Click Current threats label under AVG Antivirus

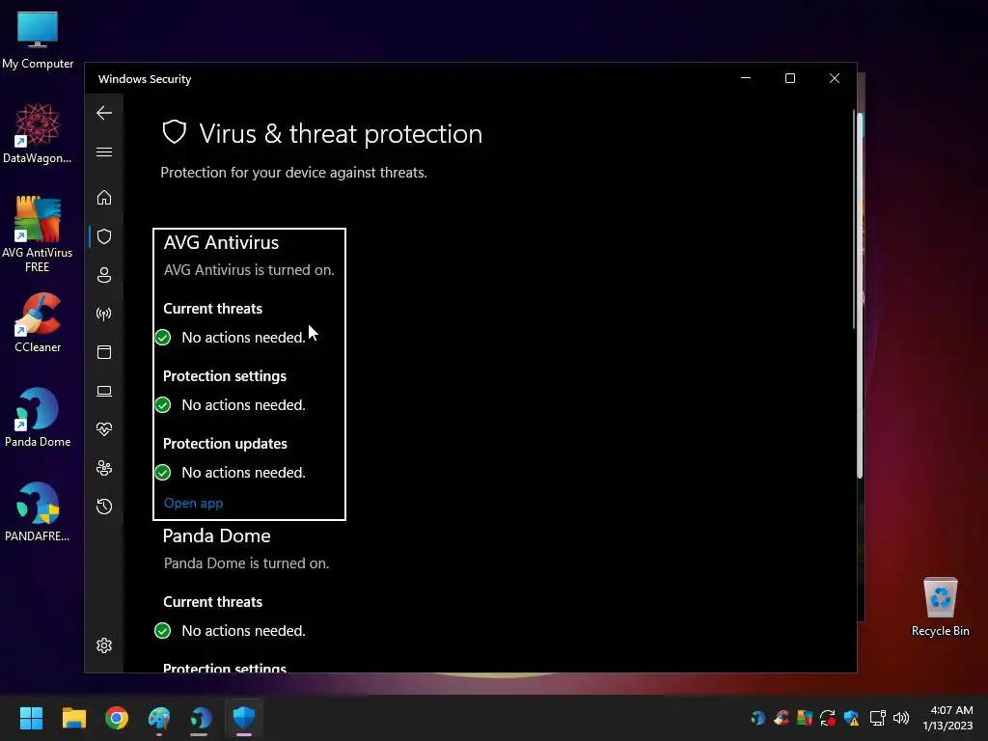point(213,309)
